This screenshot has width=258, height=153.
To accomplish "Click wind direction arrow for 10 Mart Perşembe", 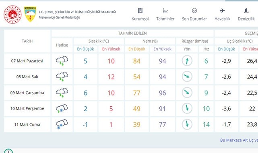I will point(187,108).
